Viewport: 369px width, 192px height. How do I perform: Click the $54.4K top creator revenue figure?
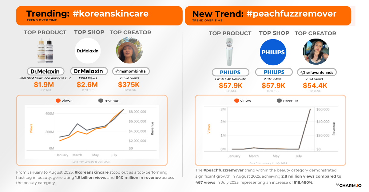(315, 86)
